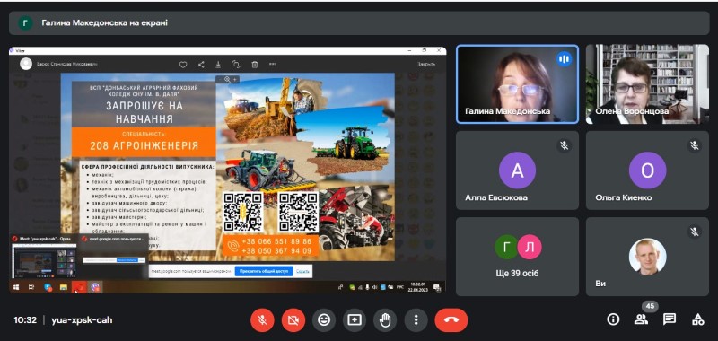Open three-dot menu in Viber viewer
The width and height of the screenshot is (718, 341).
[273, 65]
